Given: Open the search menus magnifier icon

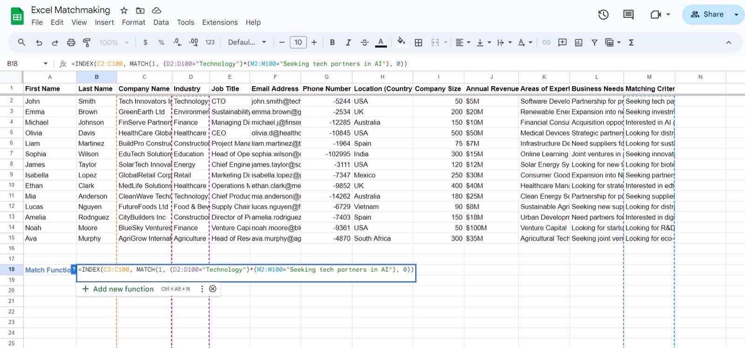Looking at the screenshot, I should point(21,42).
